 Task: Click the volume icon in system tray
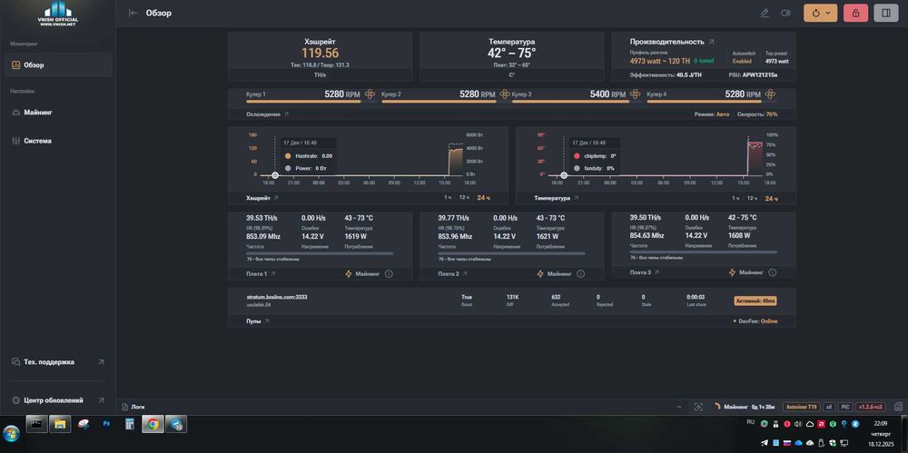(x=798, y=424)
